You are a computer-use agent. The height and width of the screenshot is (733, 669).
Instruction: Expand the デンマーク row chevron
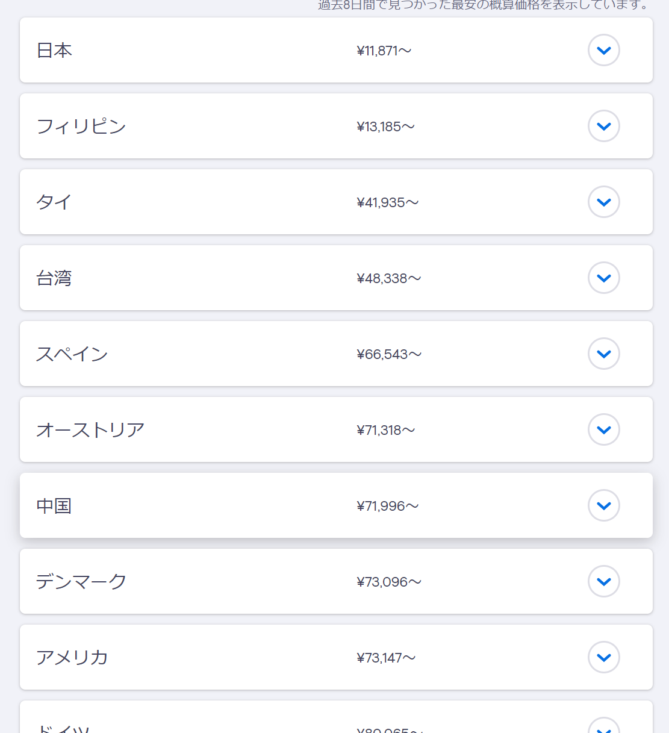coord(603,581)
